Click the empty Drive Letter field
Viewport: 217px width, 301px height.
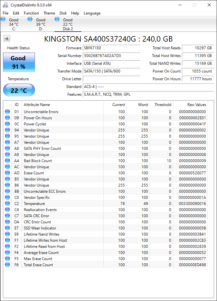[112, 79]
